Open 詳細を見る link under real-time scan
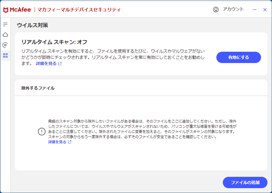Screen dimensions: 272x193 (49, 64)
